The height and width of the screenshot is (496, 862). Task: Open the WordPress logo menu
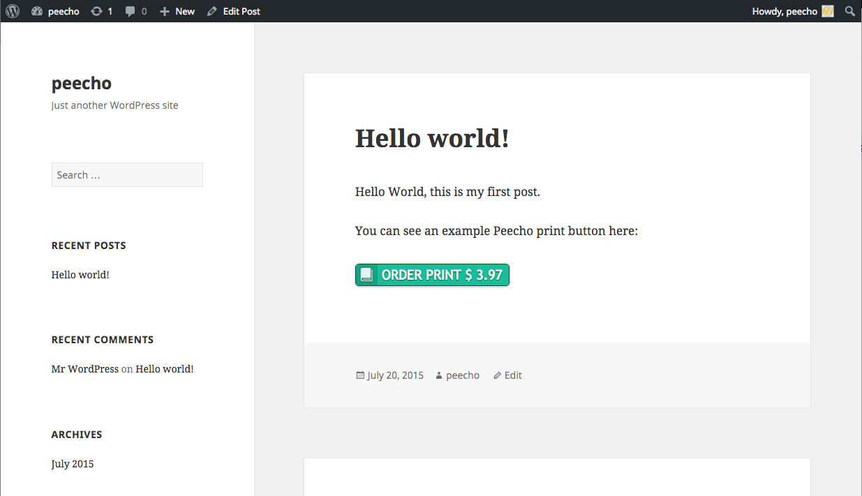(x=13, y=11)
